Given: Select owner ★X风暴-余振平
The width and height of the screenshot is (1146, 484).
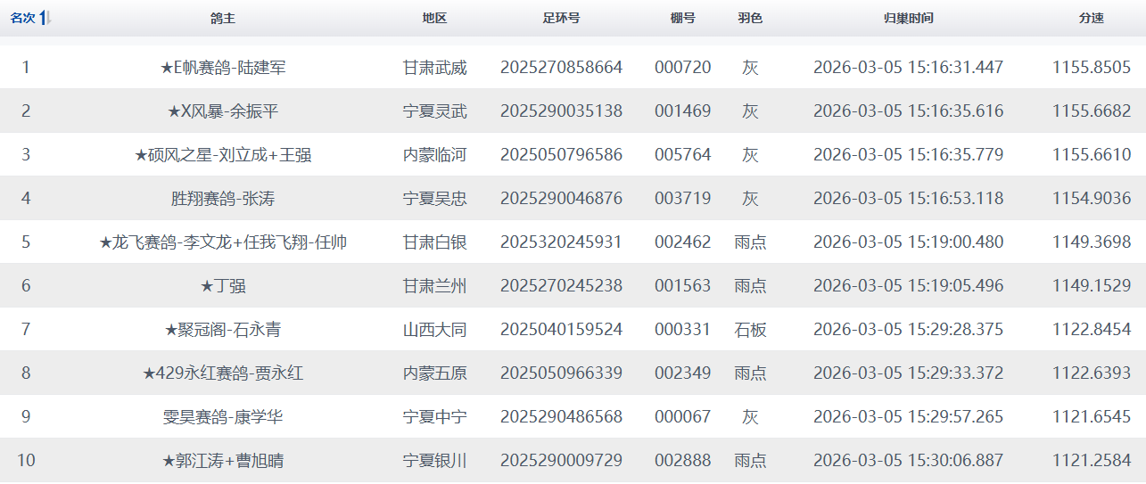Looking at the screenshot, I should [223, 111].
